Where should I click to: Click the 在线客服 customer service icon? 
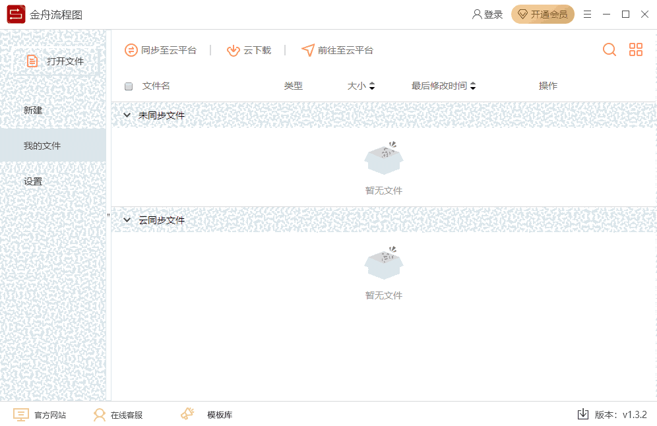[100, 414]
